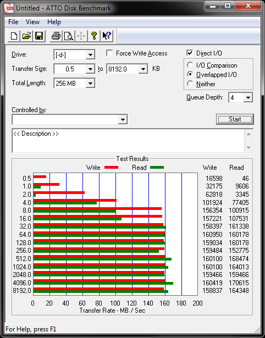Expand the Drive dropdown
The image size is (265, 338).
click(x=90, y=55)
